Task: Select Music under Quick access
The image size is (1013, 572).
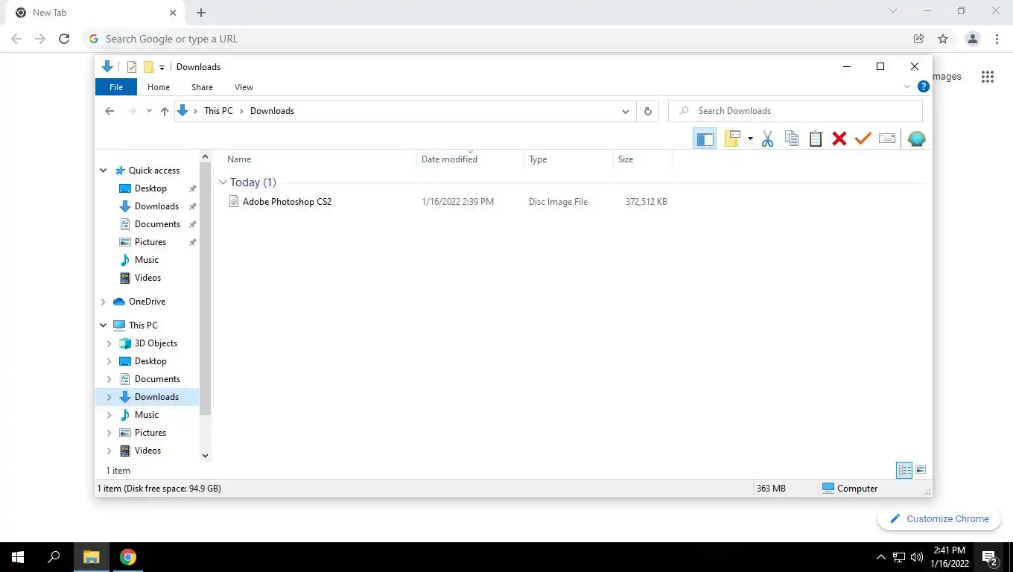Action: point(147,260)
